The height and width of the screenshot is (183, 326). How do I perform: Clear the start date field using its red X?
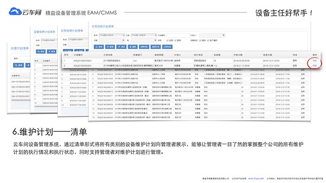click(123, 40)
